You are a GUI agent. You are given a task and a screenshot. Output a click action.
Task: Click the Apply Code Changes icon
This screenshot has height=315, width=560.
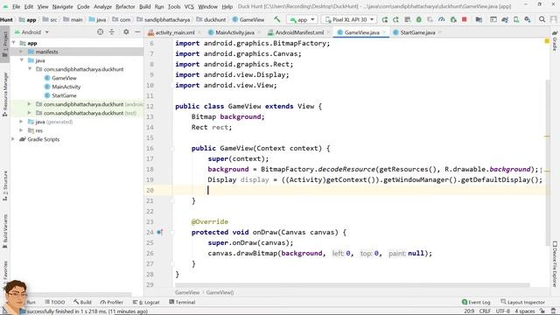tap(408, 19)
